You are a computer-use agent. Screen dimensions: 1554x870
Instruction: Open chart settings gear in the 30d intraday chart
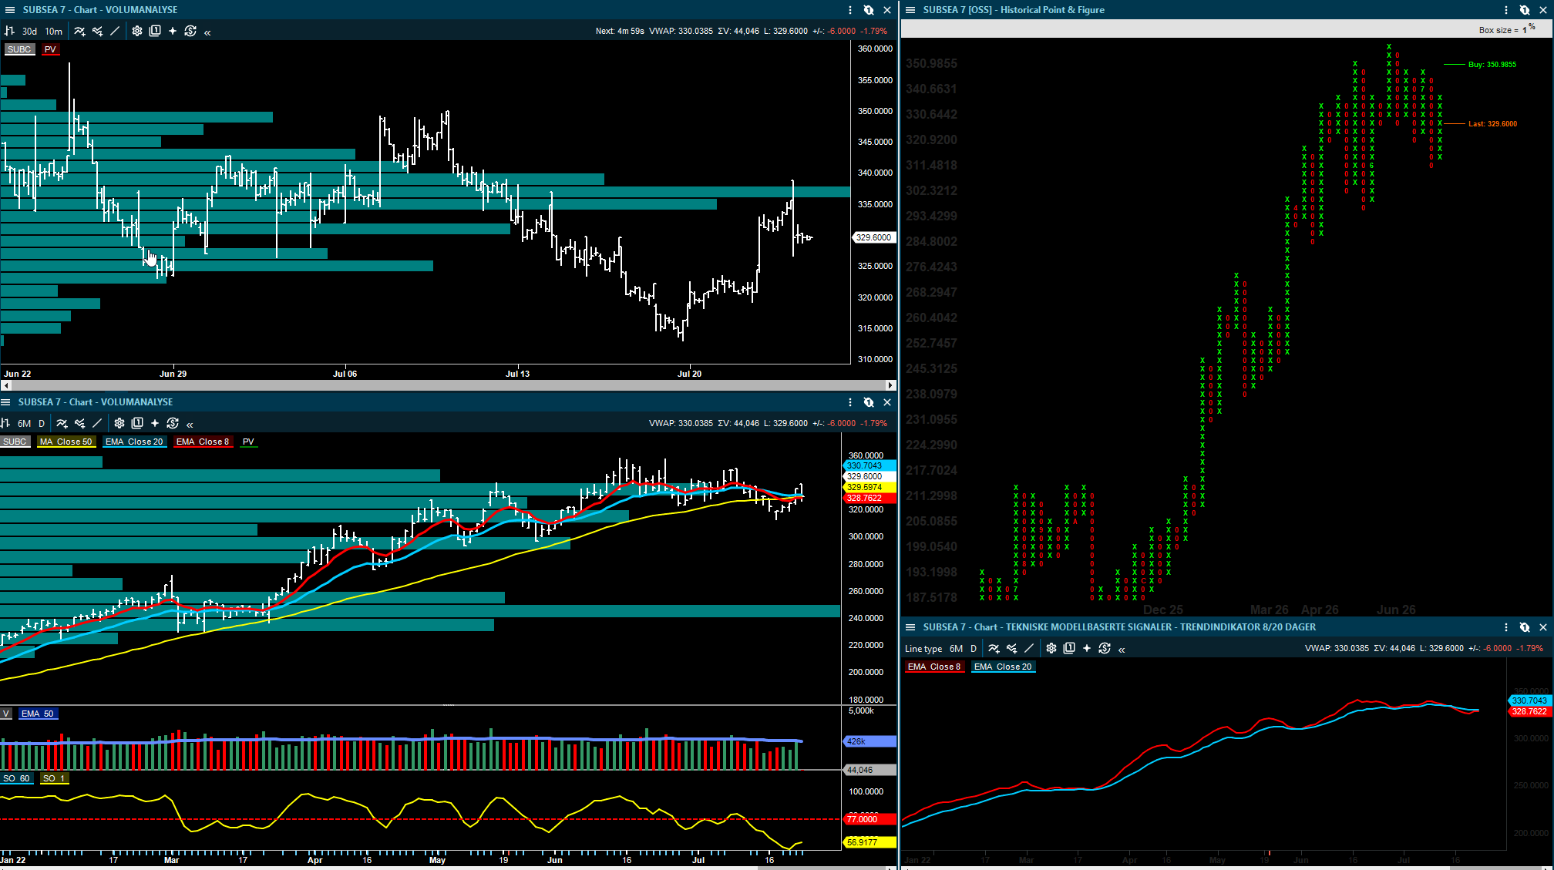point(136,31)
